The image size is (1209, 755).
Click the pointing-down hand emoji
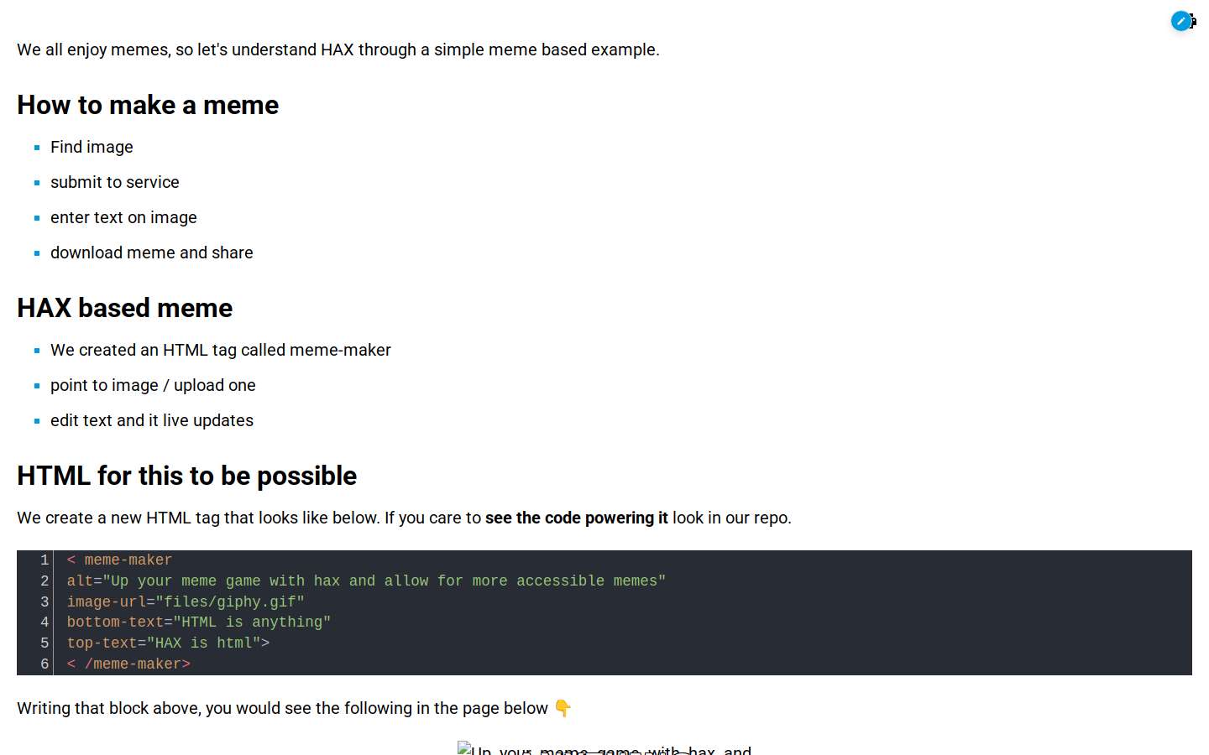tap(563, 708)
